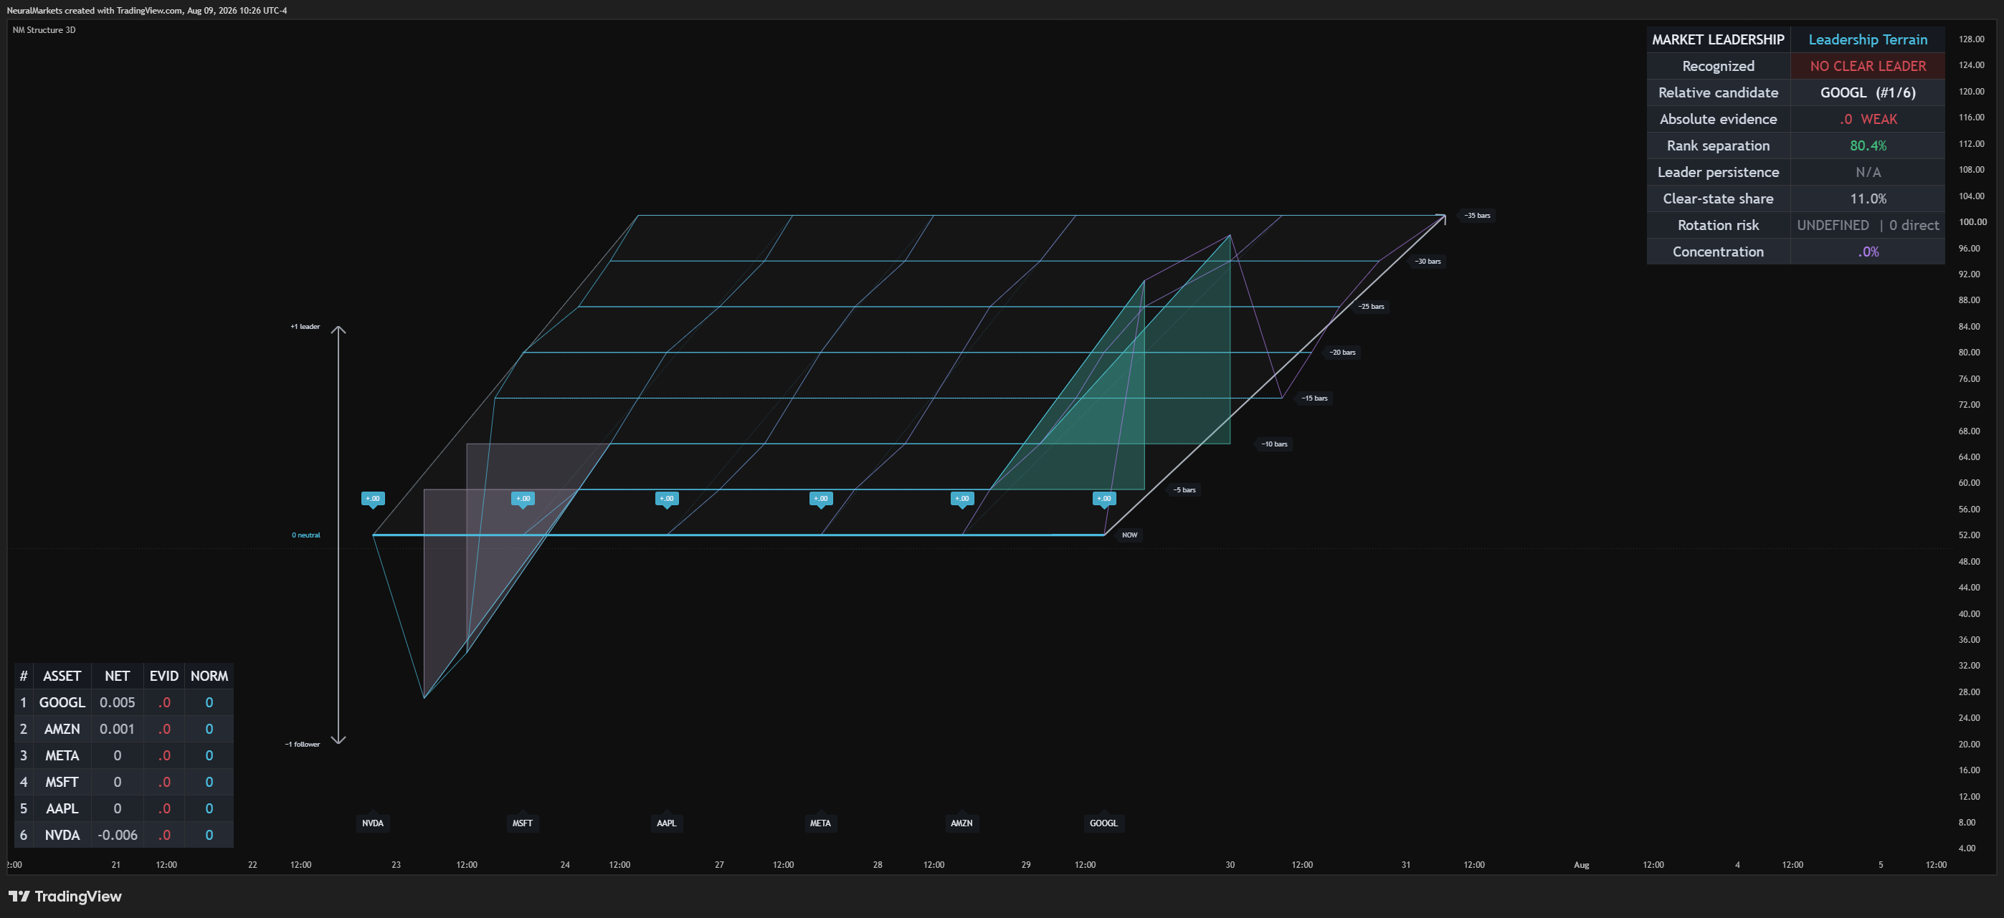Click the −25 bars depth label
The image size is (2004, 918).
[x=1371, y=306]
